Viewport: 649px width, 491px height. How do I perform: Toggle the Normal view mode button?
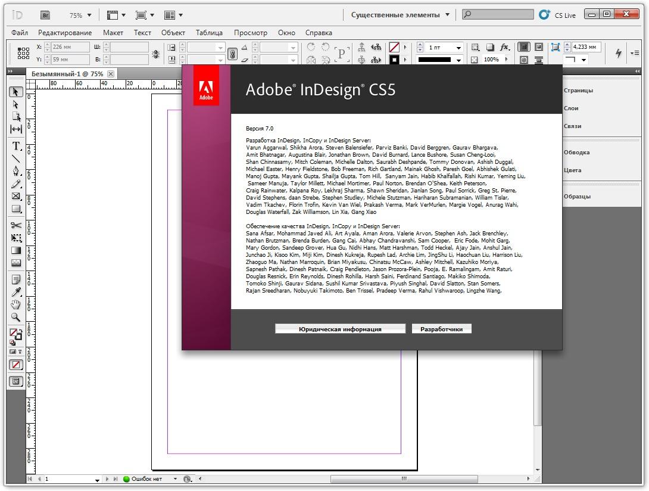click(x=15, y=381)
